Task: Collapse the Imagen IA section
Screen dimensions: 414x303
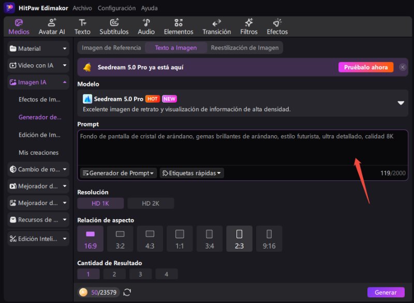Action: point(38,82)
